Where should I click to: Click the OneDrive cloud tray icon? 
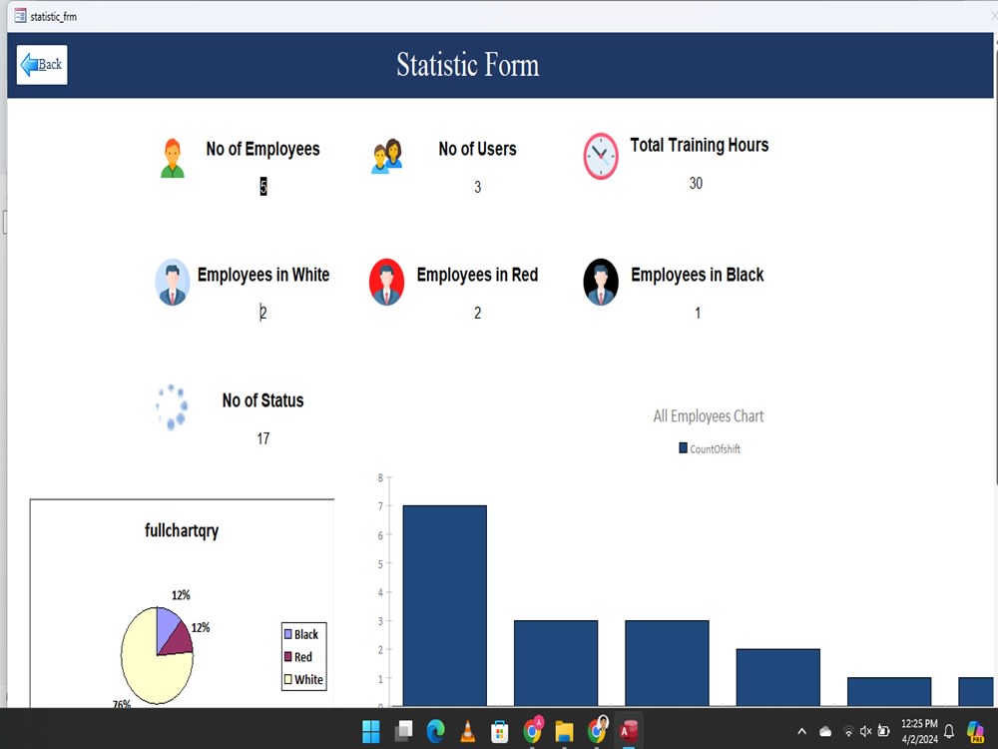point(825,731)
